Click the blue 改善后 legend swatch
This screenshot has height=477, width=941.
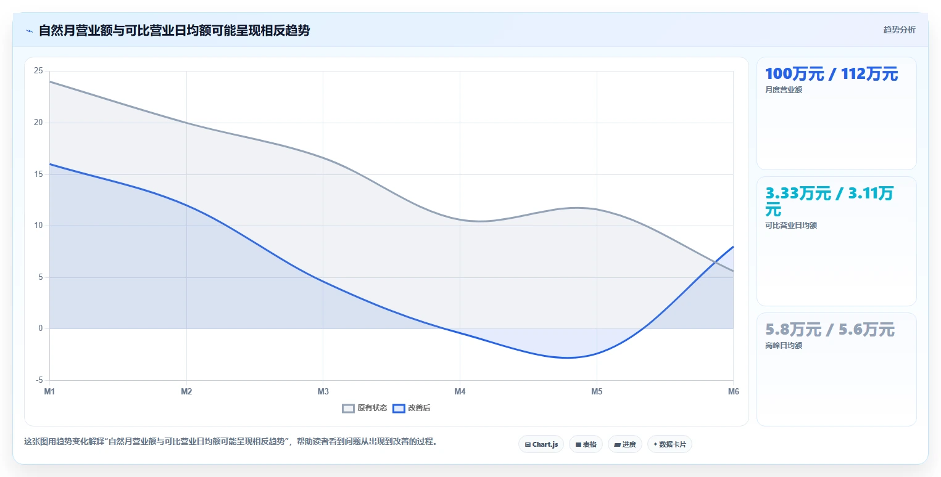(399, 408)
